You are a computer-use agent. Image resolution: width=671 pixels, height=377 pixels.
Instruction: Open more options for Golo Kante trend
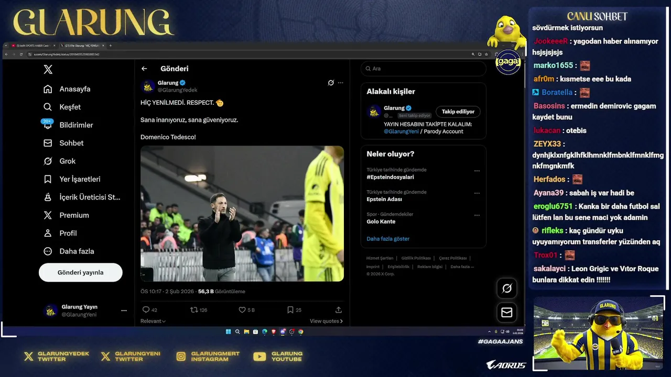pyautogui.click(x=477, y=215)
